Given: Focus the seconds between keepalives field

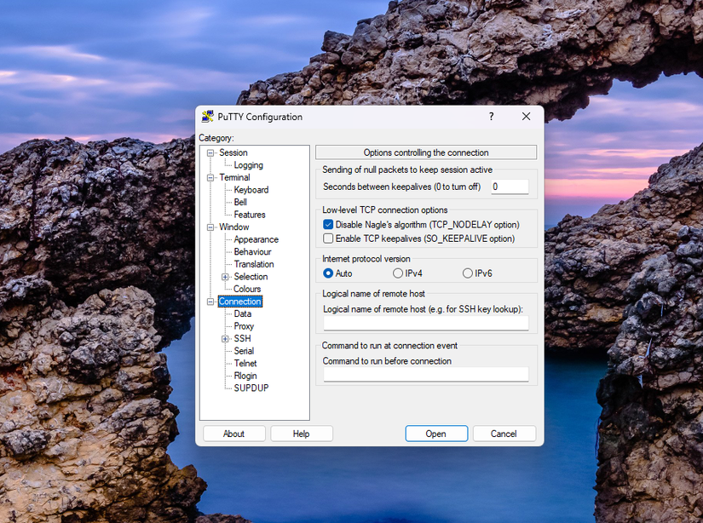Looking at the screenshot, I should pos(510,187).
